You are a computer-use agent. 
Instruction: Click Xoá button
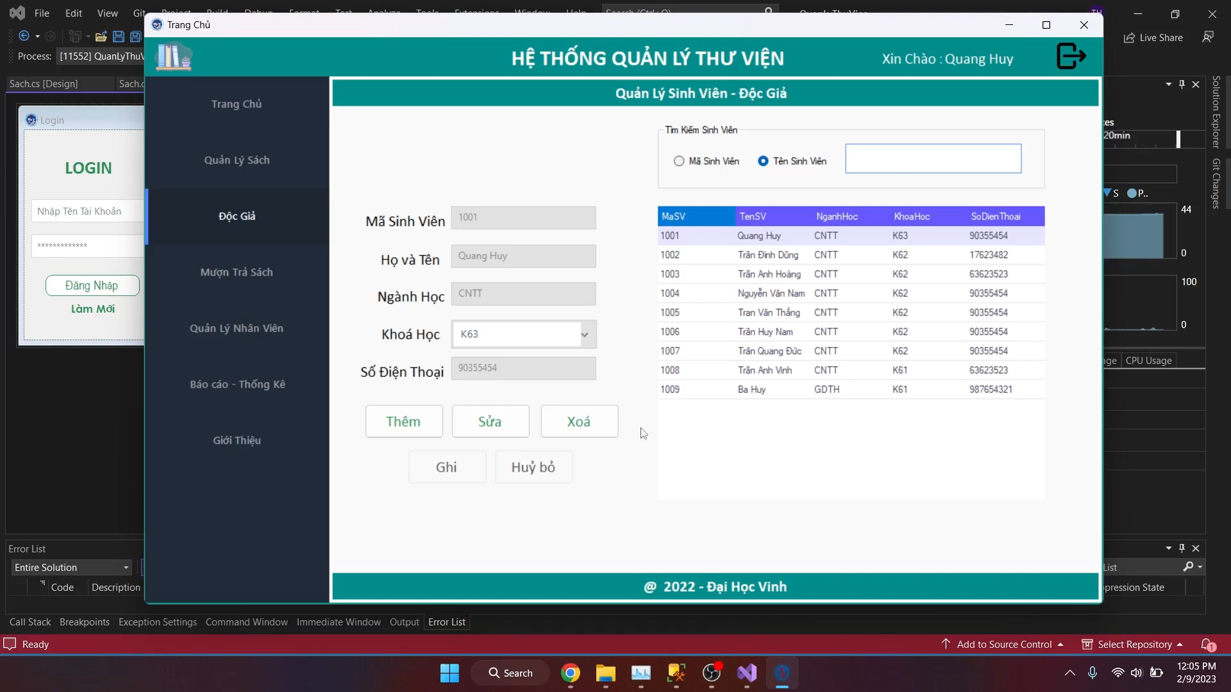(580, 422)
